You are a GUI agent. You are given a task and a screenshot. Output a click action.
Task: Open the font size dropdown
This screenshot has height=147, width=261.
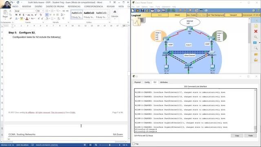click(43, 11)
